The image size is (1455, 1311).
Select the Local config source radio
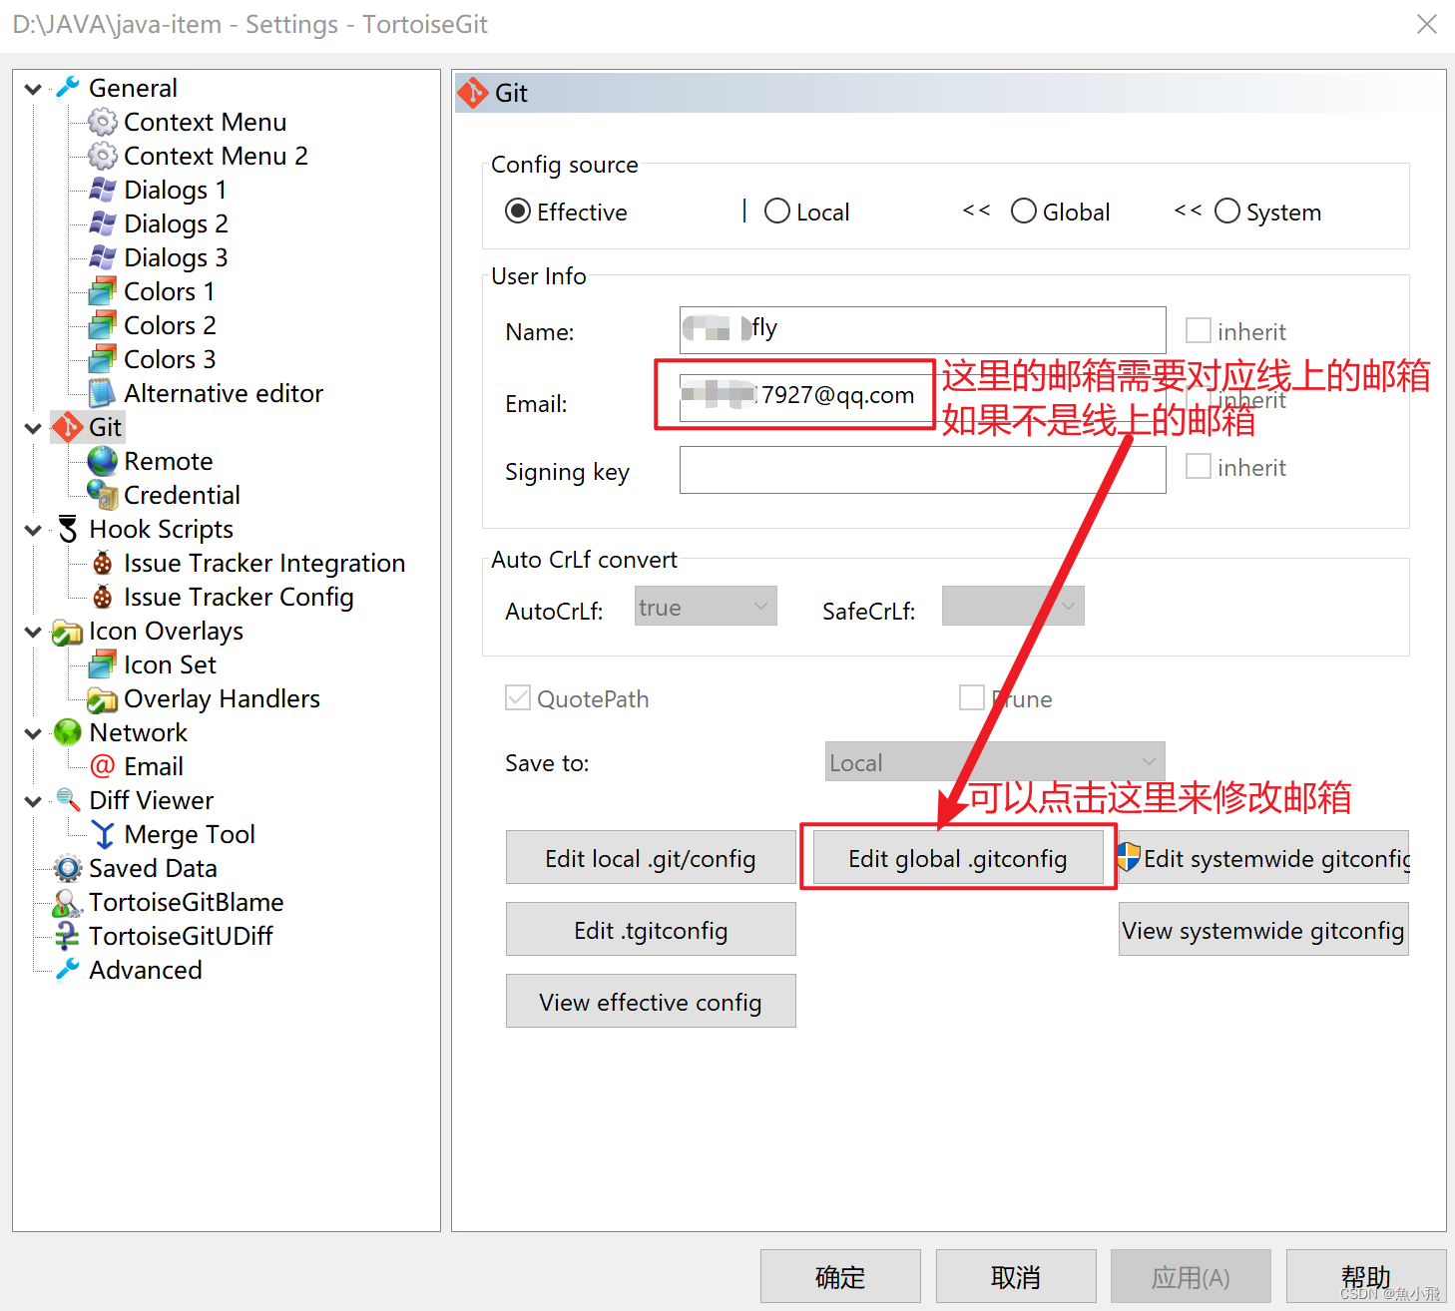(777, 212)
